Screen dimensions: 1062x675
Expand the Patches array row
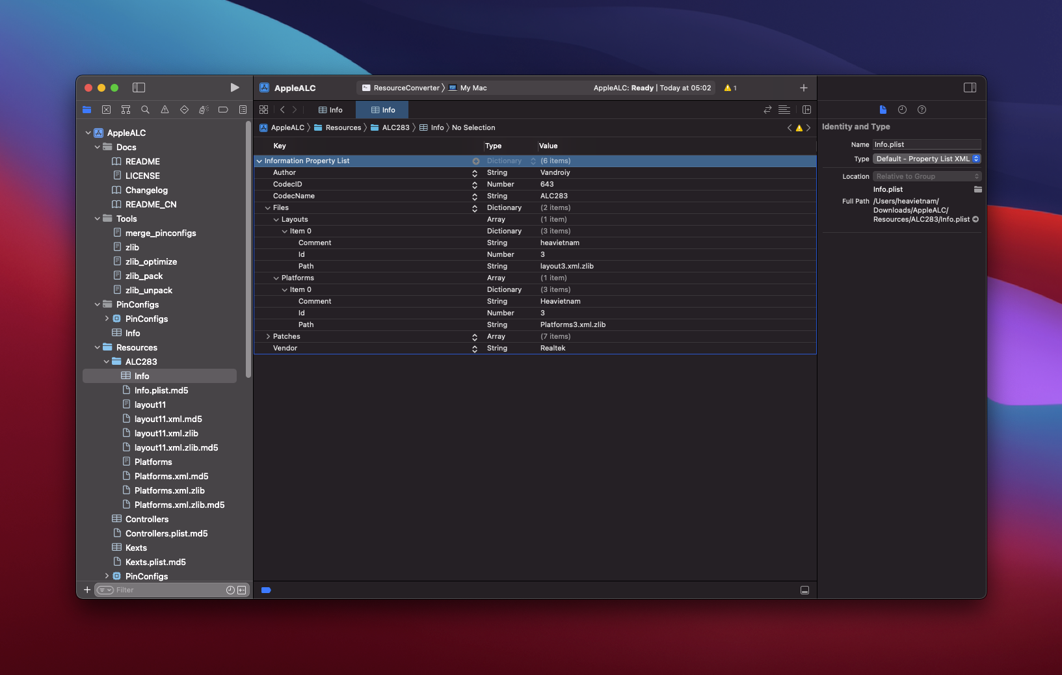tap(268, 336)
